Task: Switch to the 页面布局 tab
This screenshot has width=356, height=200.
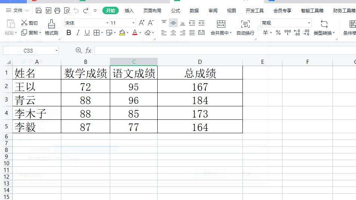Action: [152, 11]
